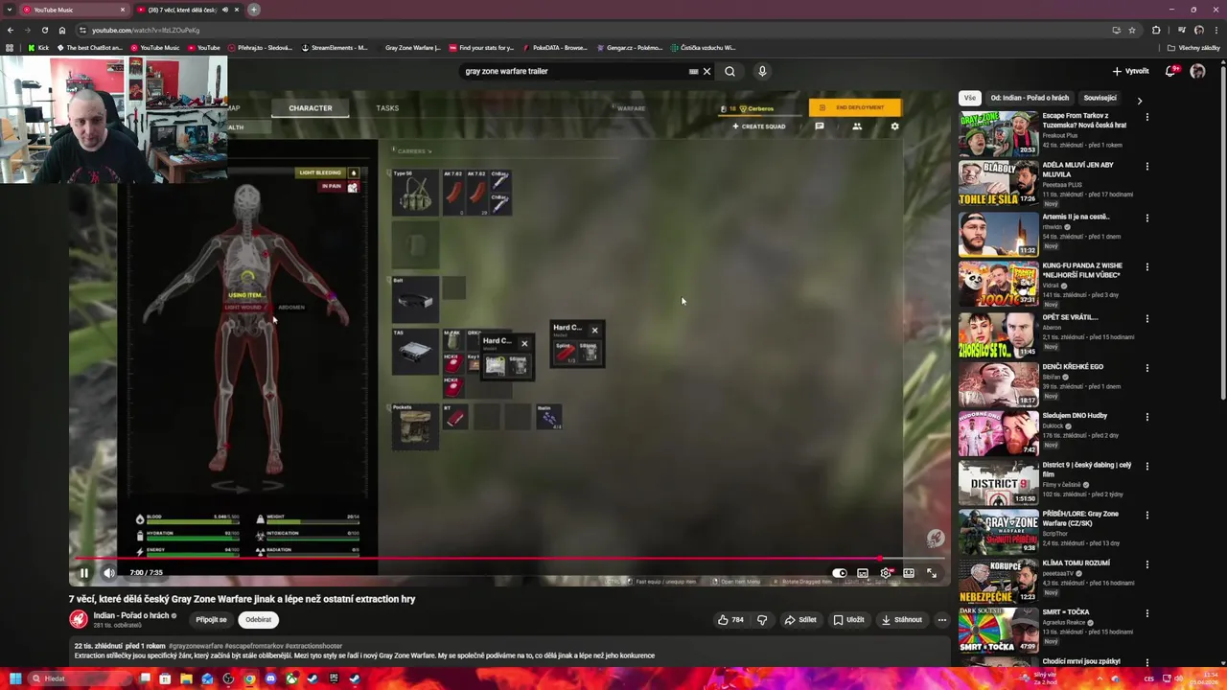Open a new browser tab
Image resolution: width=1227 pixels, height=690 pixels.
(x=254, y=10)
